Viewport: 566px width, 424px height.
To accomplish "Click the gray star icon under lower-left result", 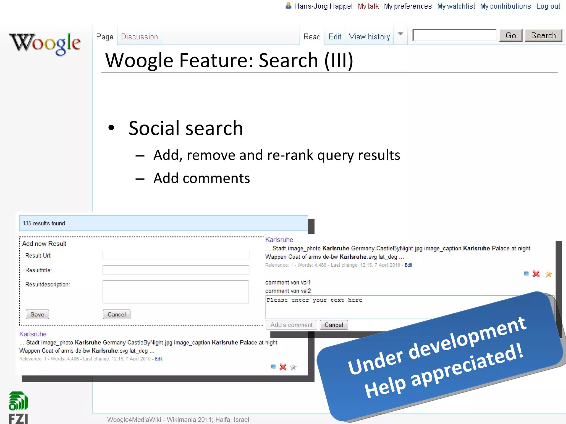I will 293,367.
